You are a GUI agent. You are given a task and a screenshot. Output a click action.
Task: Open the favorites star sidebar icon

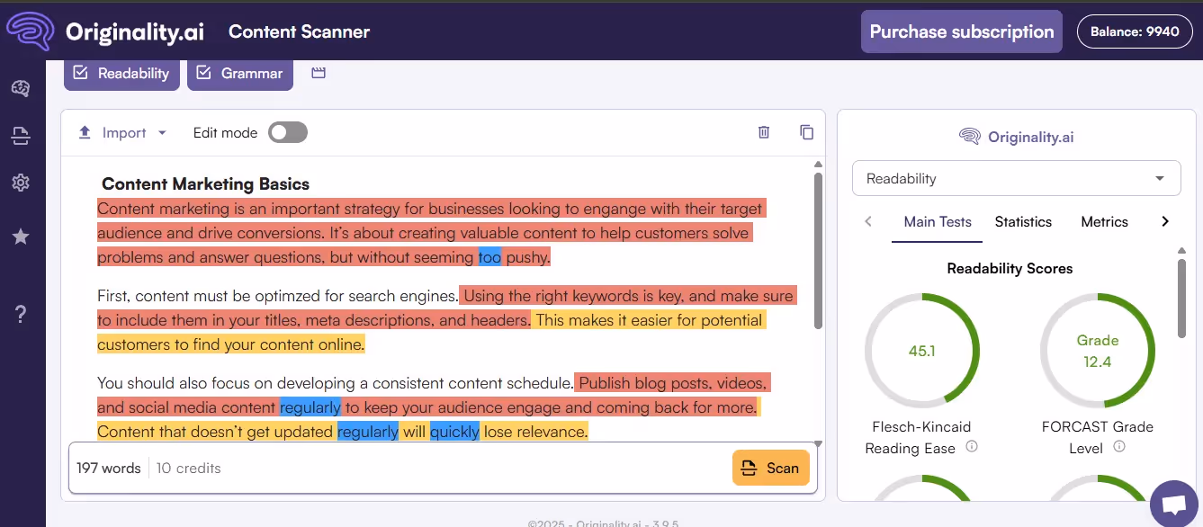click(21, 237)
